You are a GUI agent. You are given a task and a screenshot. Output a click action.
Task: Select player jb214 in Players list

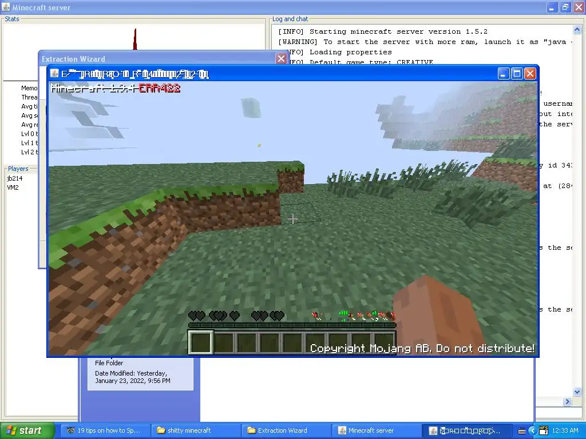15,178
